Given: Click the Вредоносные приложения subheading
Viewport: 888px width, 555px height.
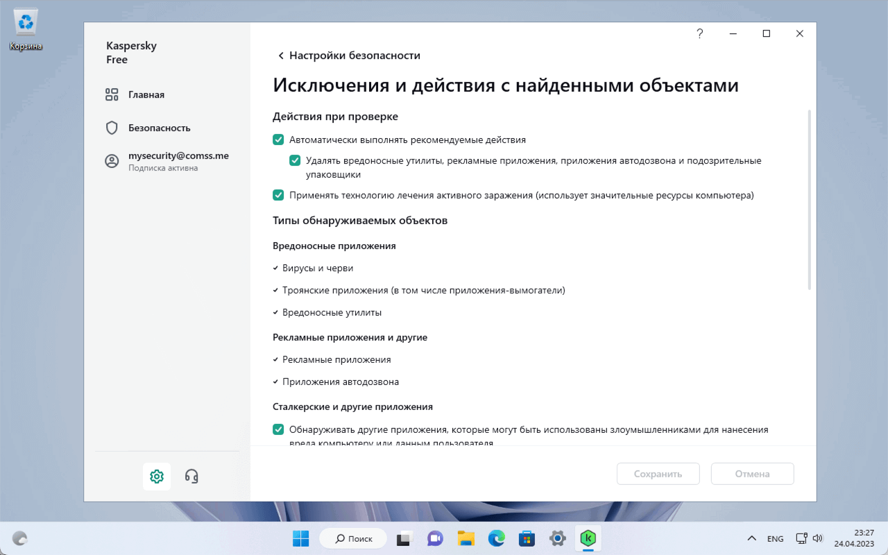Looking at the screenshot, I should [x=334, y=246].
